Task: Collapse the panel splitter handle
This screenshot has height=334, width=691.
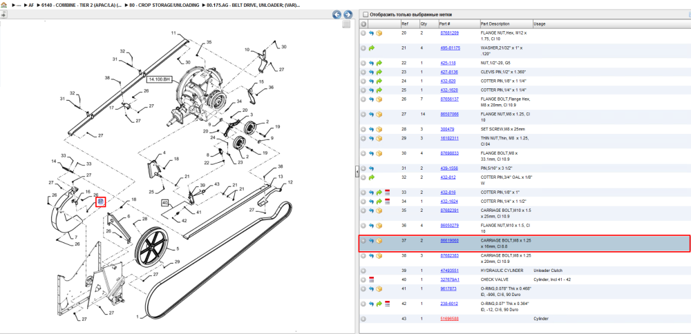Action: pyautogui.click(x=357, y=173)
